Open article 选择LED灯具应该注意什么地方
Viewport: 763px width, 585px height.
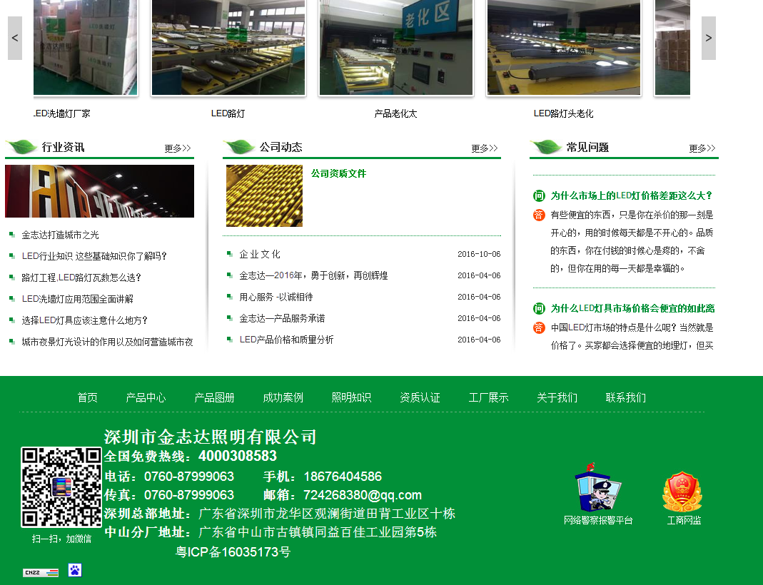coord(85,320)
